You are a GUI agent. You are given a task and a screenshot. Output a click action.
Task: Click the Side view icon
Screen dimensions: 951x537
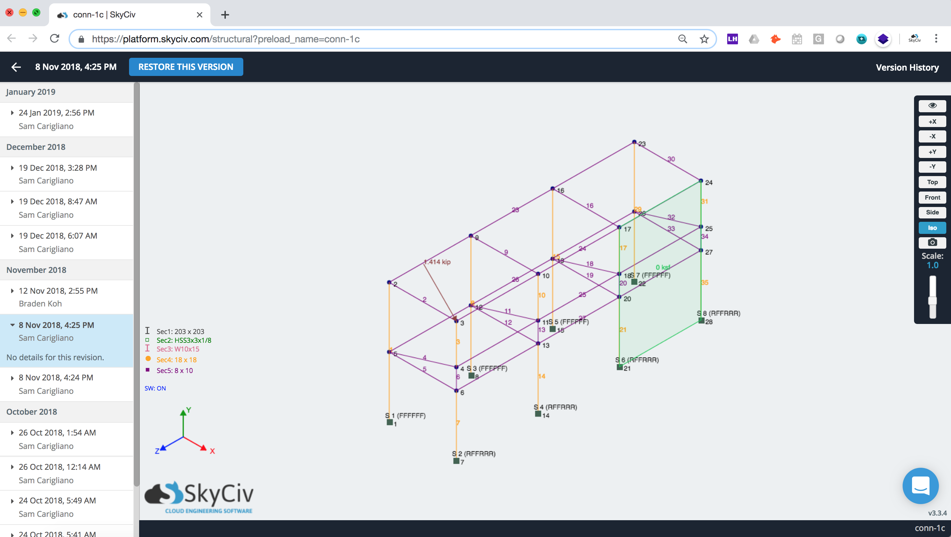click(932, 212)
